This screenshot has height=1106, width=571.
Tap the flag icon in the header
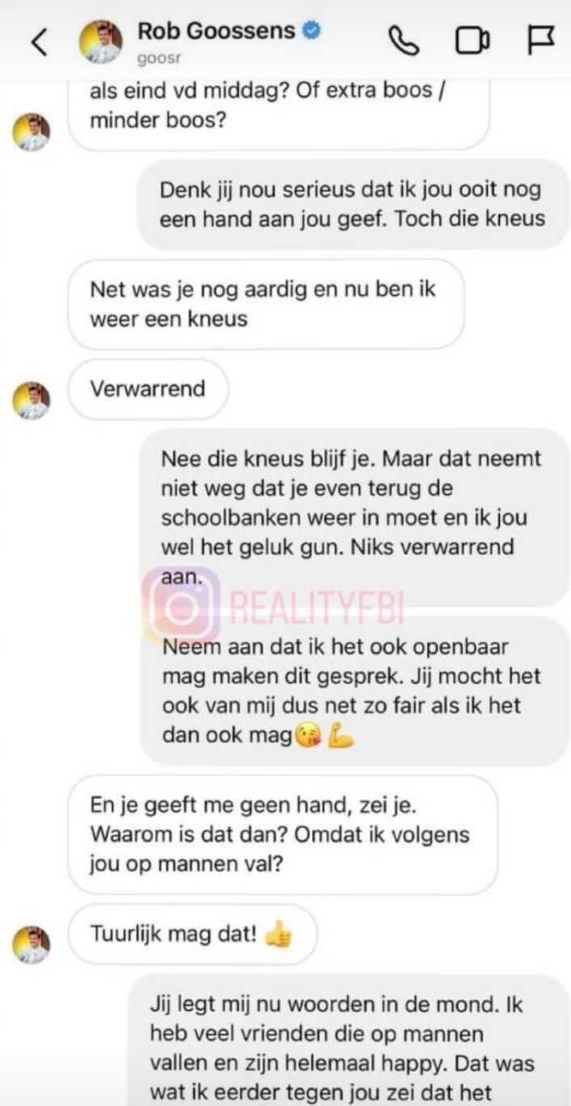click(540, 40)
